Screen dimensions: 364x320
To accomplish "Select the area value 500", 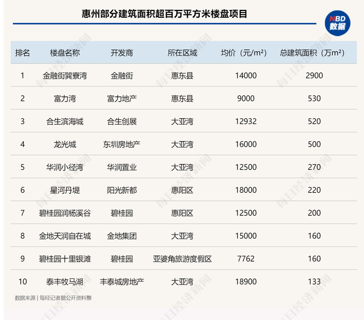I will [314, 144].
